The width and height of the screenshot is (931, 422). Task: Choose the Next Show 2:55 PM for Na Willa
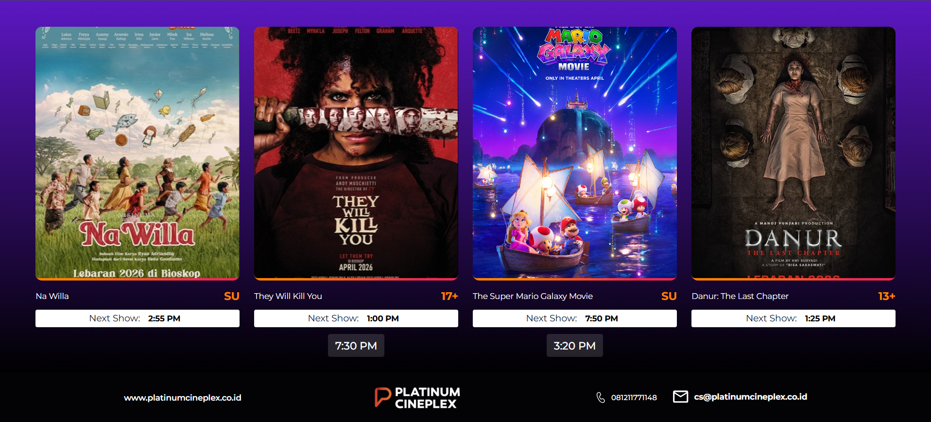point(138,318)
